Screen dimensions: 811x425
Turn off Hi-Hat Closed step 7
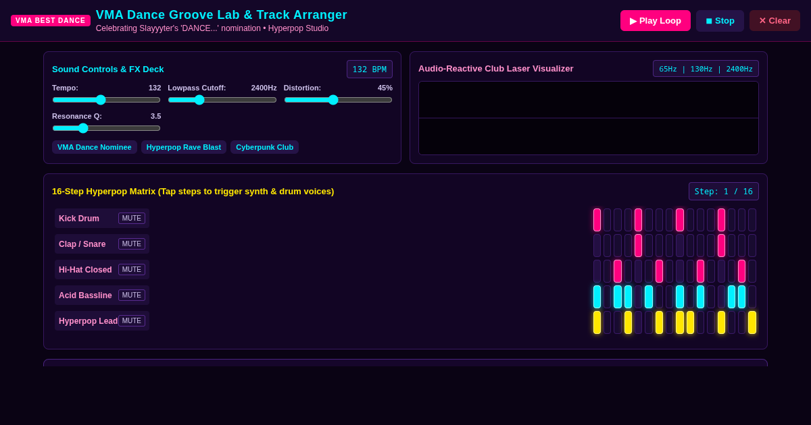tap(659, 271)
